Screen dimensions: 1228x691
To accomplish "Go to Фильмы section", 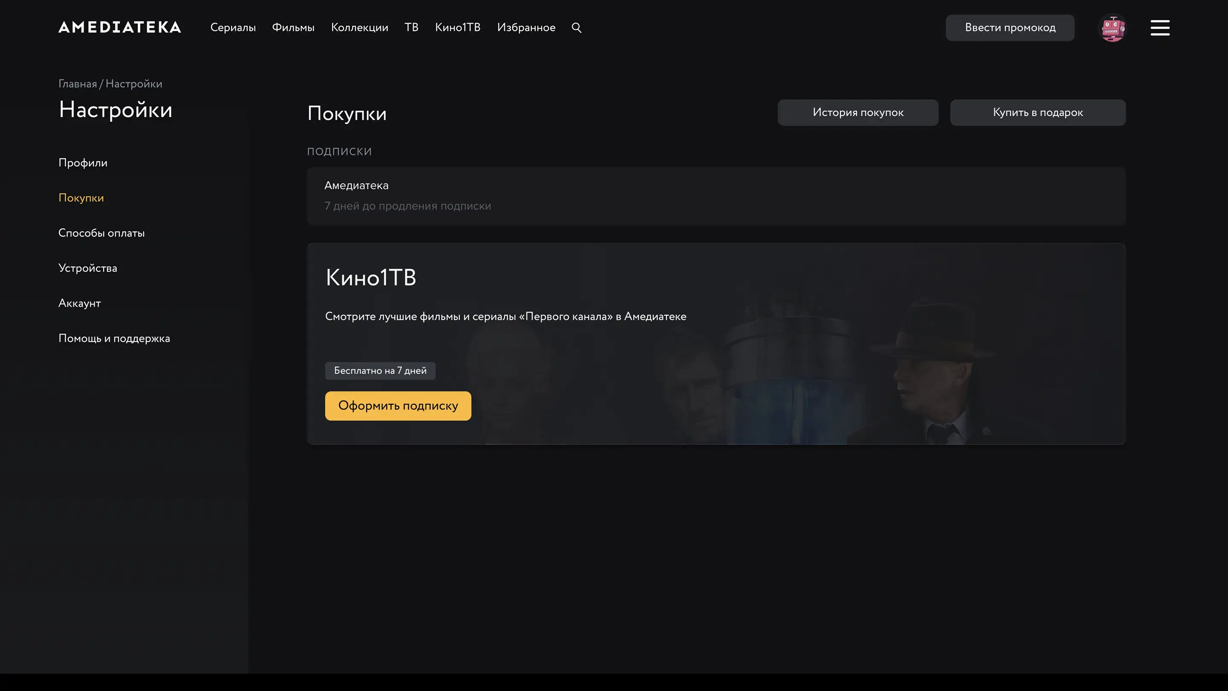I will point(293,28).
